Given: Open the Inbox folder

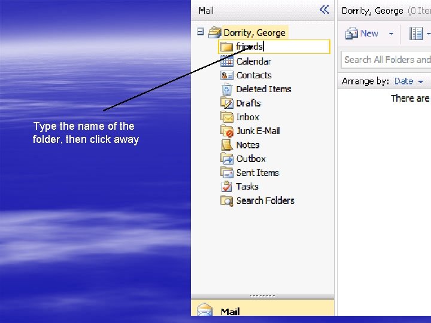Looking at the screenshot, I should [x=248, y=117].
